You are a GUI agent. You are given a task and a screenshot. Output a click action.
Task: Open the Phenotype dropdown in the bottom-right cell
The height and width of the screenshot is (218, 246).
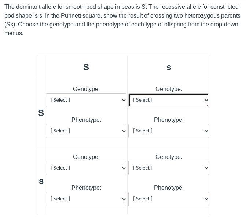169,199
